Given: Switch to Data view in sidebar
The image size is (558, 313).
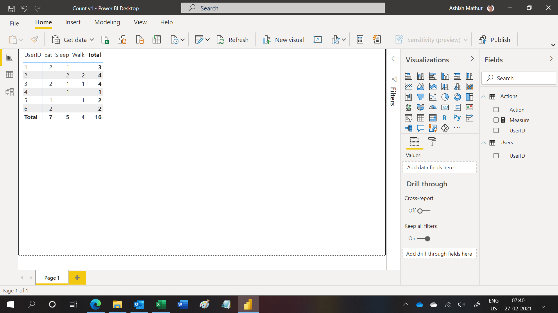Looking at the screenshot, I should pyautogui.click(x=10, y=75).
